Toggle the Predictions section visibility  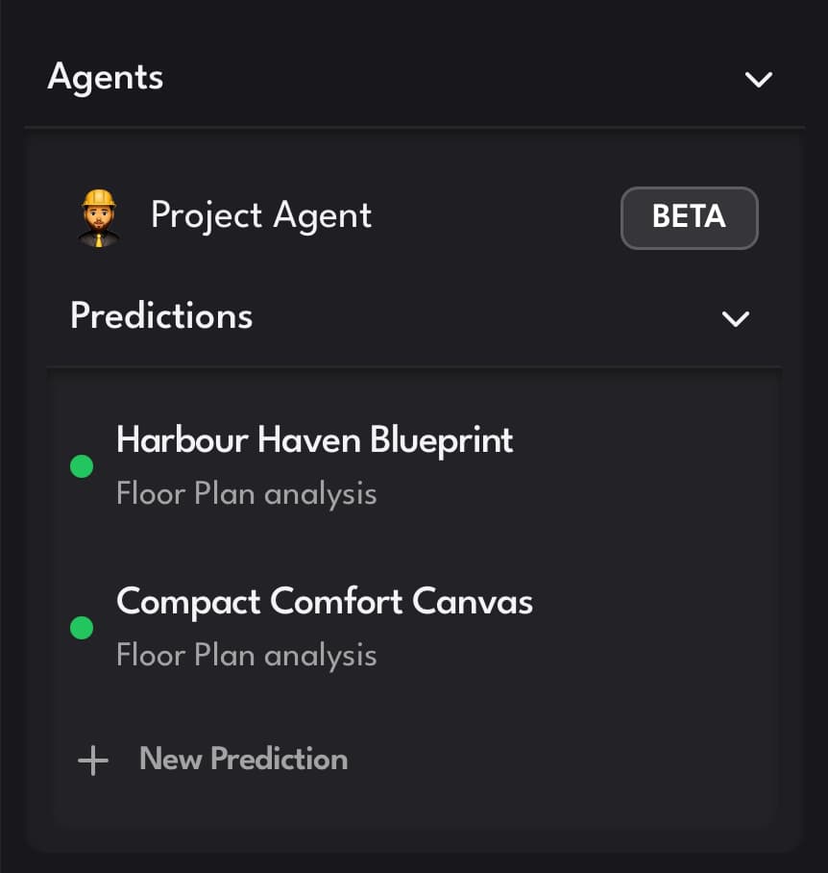[736, 318]
